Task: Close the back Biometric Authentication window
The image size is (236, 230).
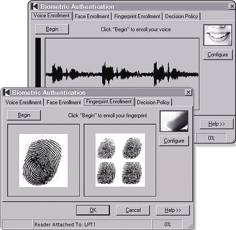Action: (x=232, y=6)
